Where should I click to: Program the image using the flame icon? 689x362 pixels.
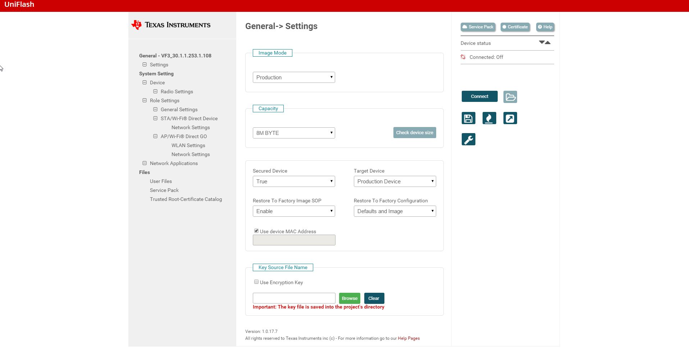click(489, 118)
